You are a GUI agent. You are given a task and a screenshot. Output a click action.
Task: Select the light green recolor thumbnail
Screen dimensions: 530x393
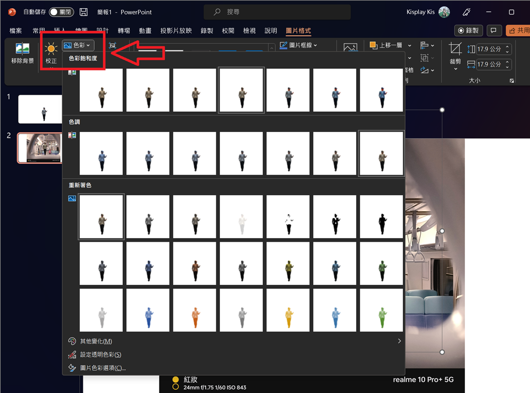click(381, 310)
